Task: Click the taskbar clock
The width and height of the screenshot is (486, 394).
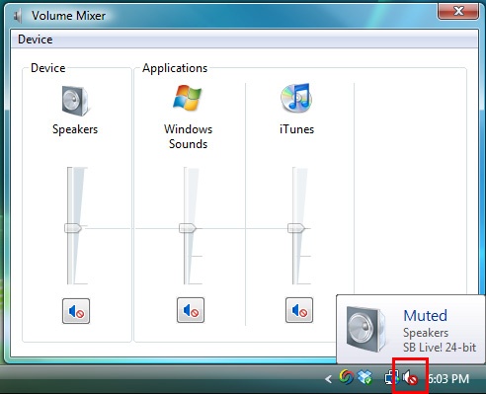Action: coord(448,379)
